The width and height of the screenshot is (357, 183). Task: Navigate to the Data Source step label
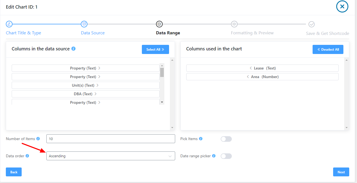pyautogui.click(x=92, y=33)
